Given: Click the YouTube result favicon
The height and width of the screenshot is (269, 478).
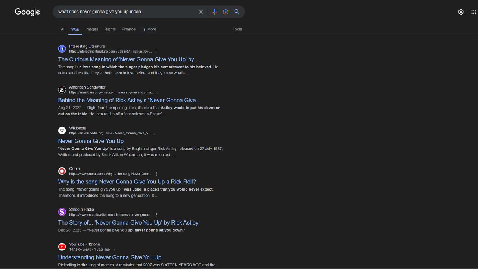Looking at the screenshot, I should 62,247.
